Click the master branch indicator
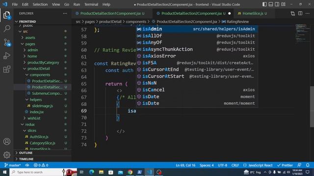314x176 pixels. pyautogui.click(x=12, y=165)
